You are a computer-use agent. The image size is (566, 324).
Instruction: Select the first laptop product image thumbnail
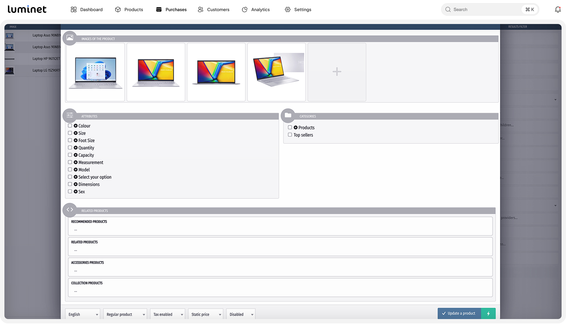point(96,72)
